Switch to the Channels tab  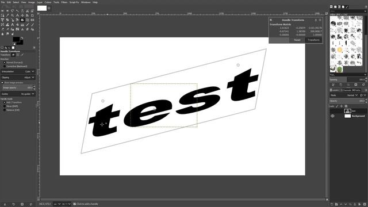point(346,90)
